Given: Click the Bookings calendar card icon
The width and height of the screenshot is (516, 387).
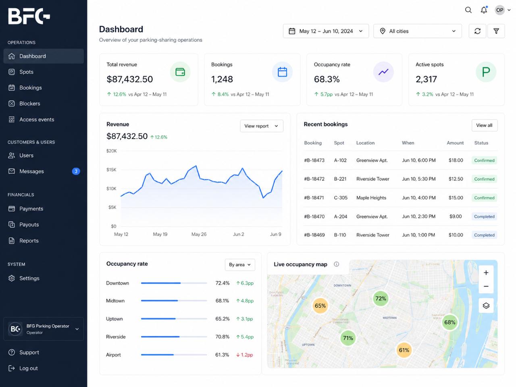Looking at the screenshot, I should pos(283,72).
